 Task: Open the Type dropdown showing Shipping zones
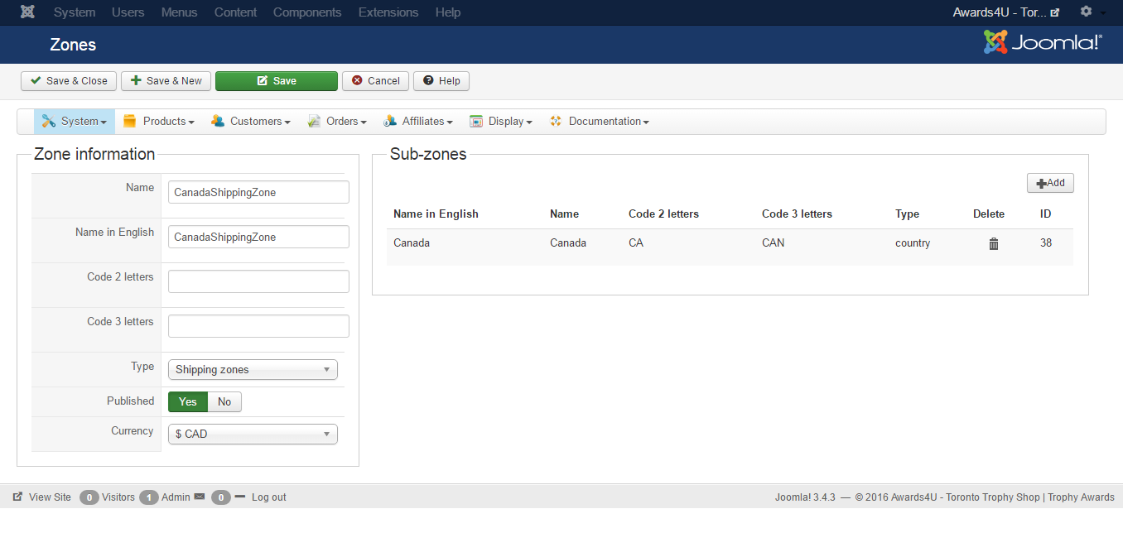pyautogui.click(x=253, y=369)
